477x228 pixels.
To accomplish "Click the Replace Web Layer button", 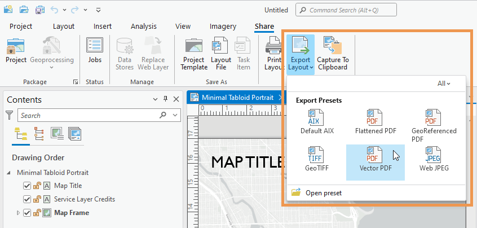I will [153, 54].
